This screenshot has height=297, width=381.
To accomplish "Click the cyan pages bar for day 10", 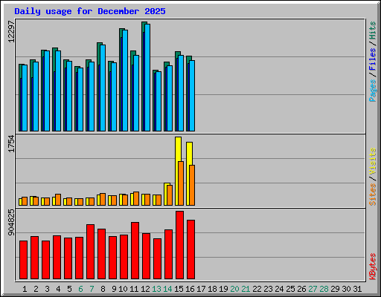I will pyautogui.click(x=125, y=81).
